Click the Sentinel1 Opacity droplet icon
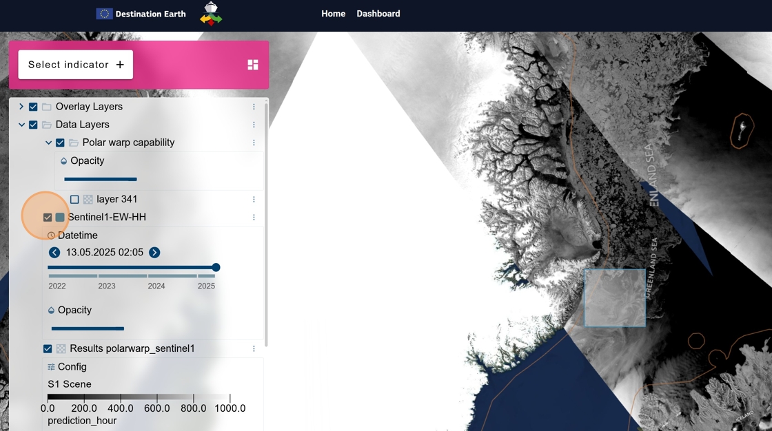 pyautogui.click(x=51, y=311)
